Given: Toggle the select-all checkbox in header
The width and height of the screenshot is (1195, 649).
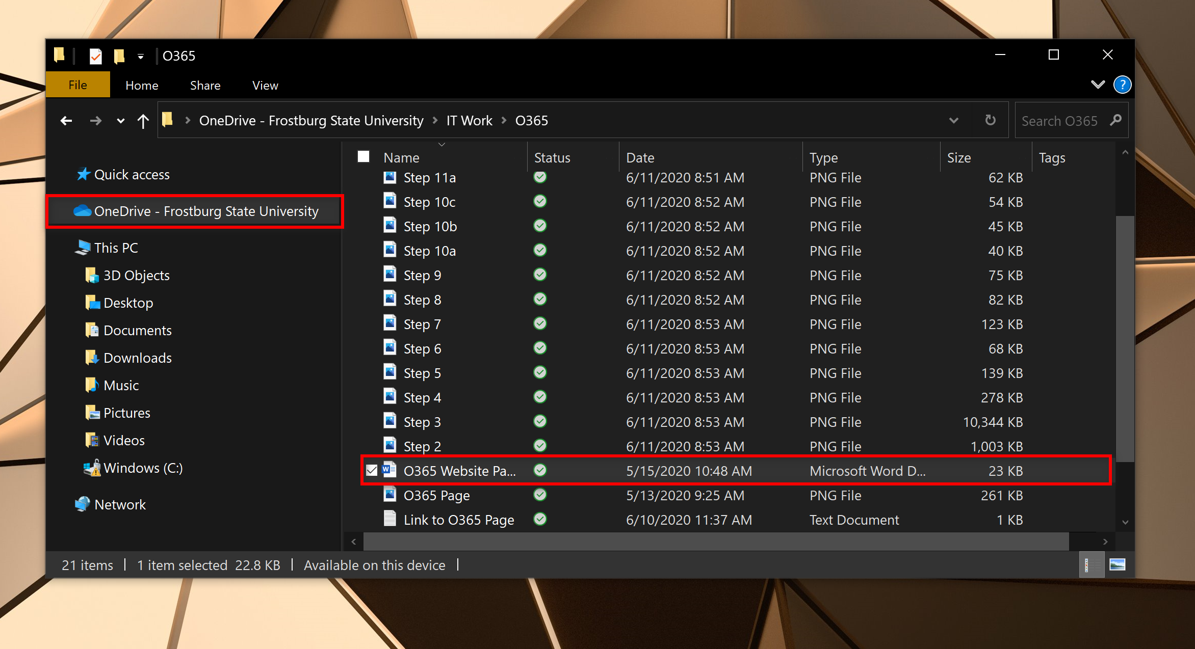Looking at the screenshot, I should pyautogui.click(x=363, y=157).
